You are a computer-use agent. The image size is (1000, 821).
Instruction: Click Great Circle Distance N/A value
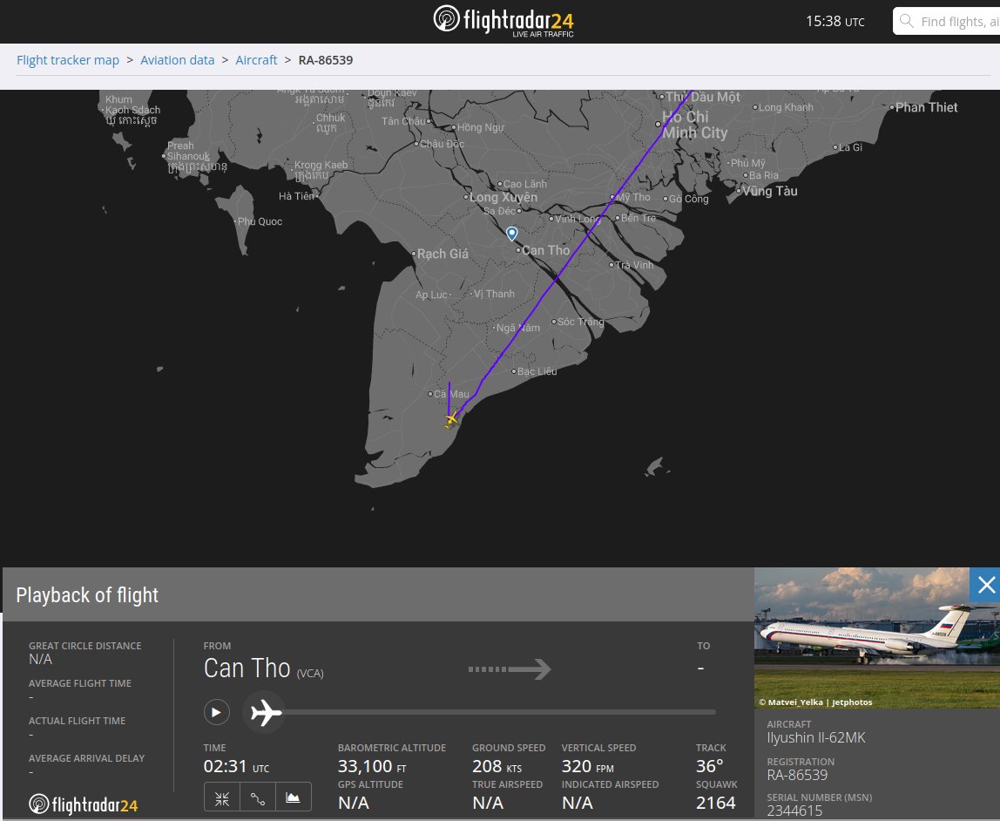(x=40, y=659)
